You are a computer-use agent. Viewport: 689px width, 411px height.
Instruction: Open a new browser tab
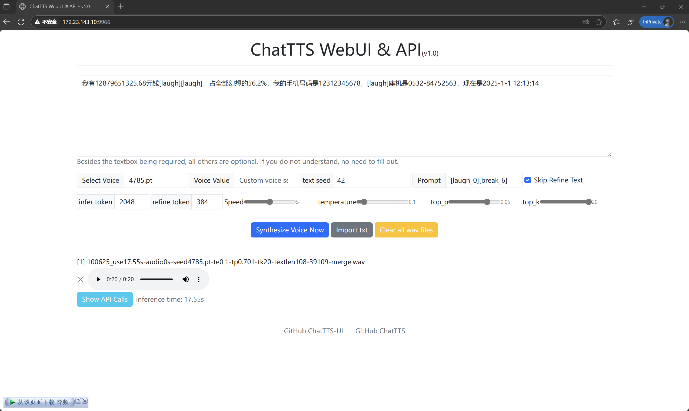click(121, 6)
